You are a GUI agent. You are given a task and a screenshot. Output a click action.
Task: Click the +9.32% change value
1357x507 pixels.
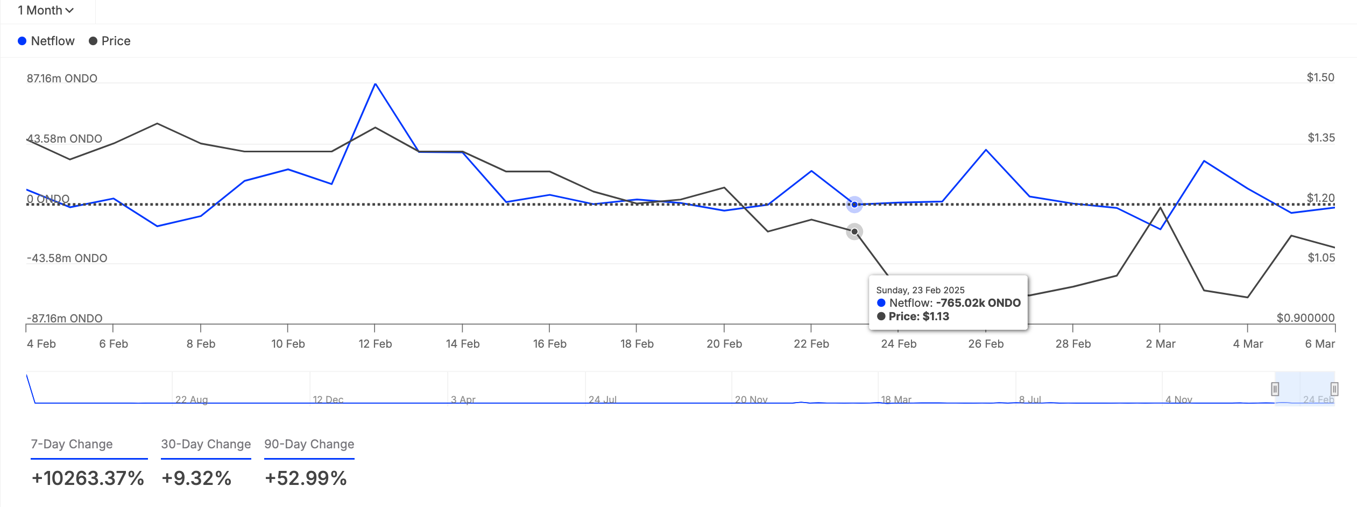pos(196,478)
